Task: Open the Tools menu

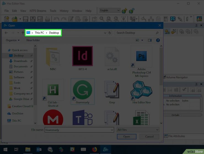Action: [53, 11]
